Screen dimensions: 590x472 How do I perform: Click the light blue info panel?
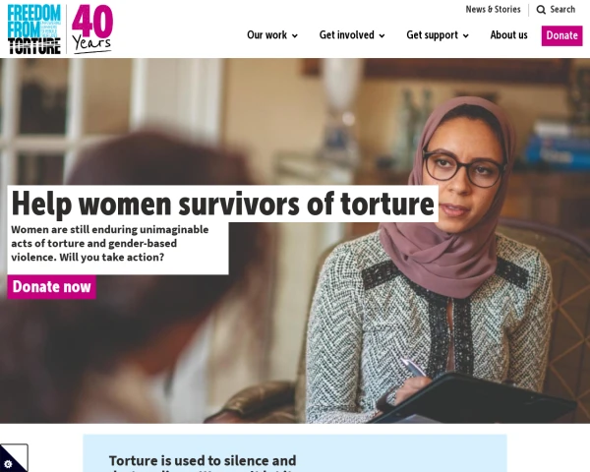[x=295, y=453]
